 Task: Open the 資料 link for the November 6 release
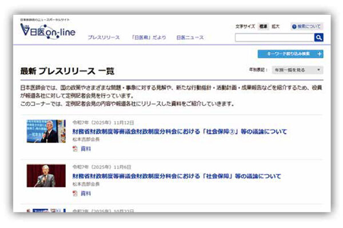pyautogui.click(x=85, y=193)
